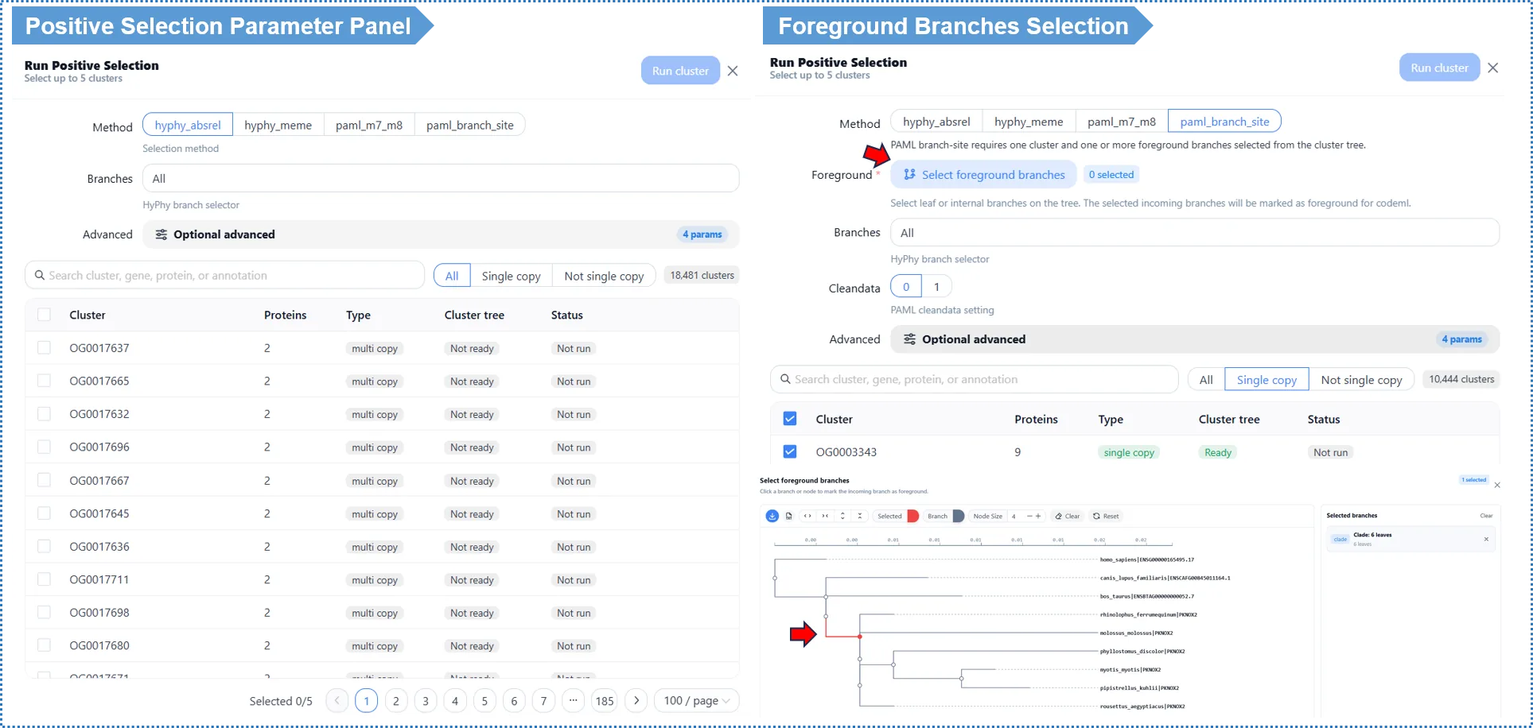
Task: Close the Parameter Panel run dialog
Action: click(x=733, y=71)
